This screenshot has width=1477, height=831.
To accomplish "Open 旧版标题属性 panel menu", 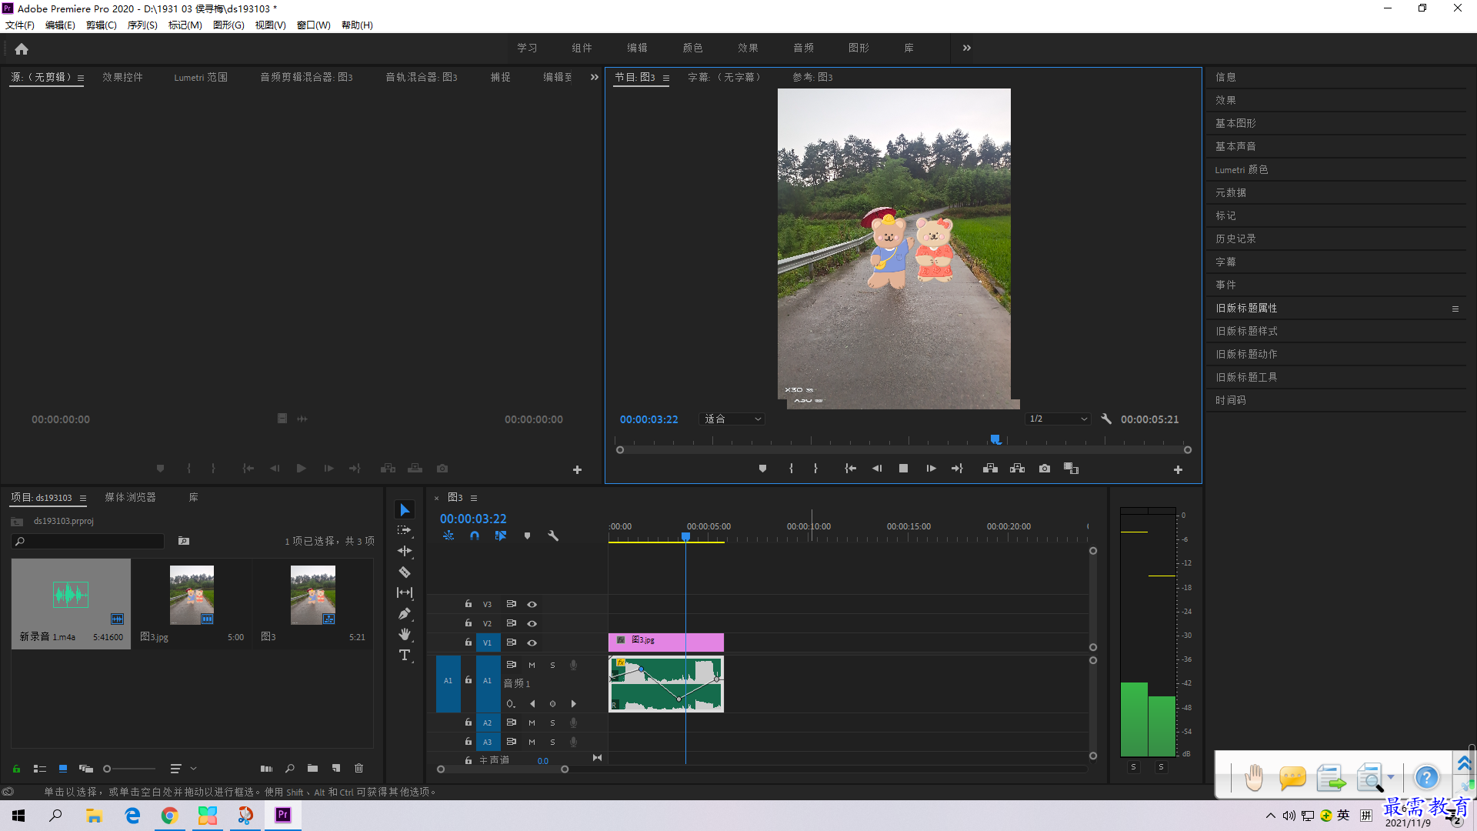I will coord(1455,309).
